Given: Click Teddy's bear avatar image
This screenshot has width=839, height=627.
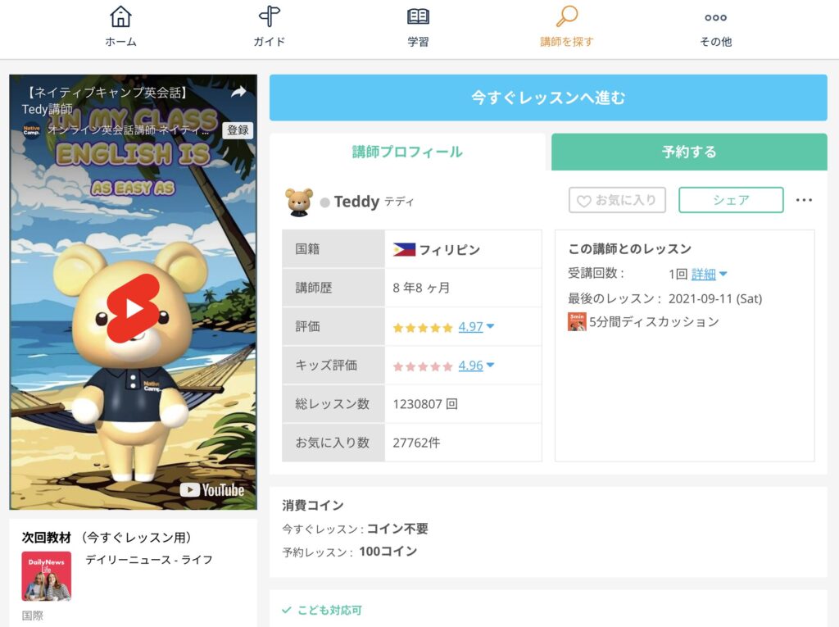Looking at the screenshot, I should (x=299, y=202).
